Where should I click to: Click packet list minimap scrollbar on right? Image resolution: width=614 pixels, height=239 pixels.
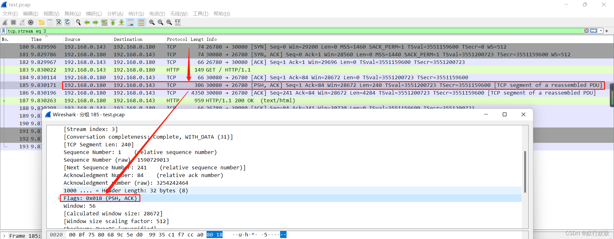click(612, 95)
